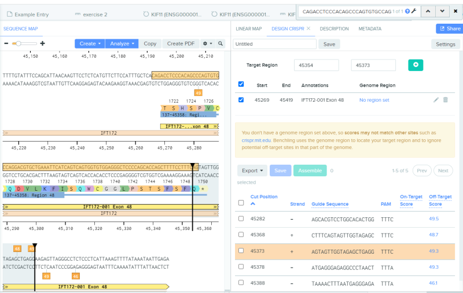Click the zoom out minus icon
Viewport: 463px width, 293px height.
click(x=6, y=43)
